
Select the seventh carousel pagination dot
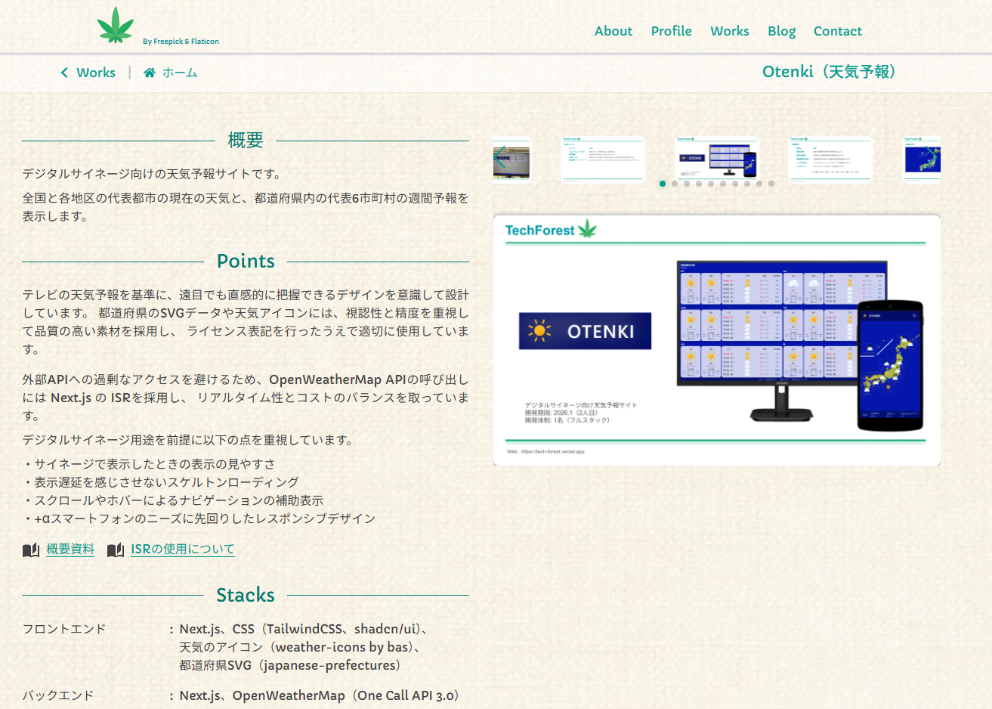pos(735,184)
